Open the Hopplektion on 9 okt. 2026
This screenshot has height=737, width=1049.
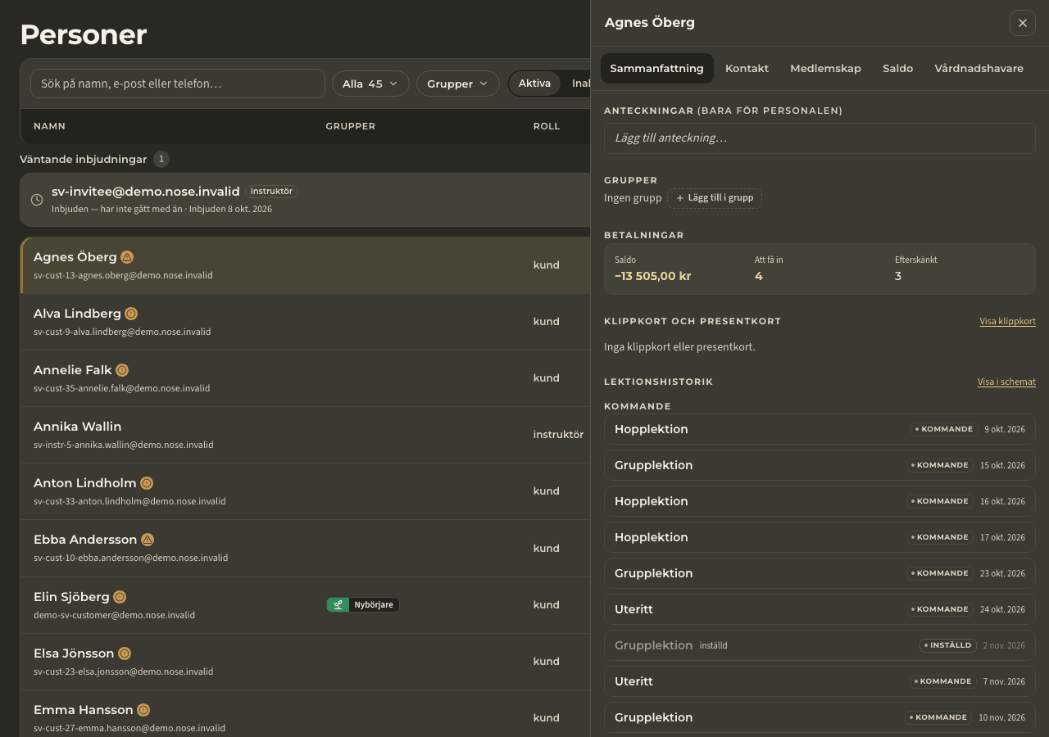click(820, 429)
